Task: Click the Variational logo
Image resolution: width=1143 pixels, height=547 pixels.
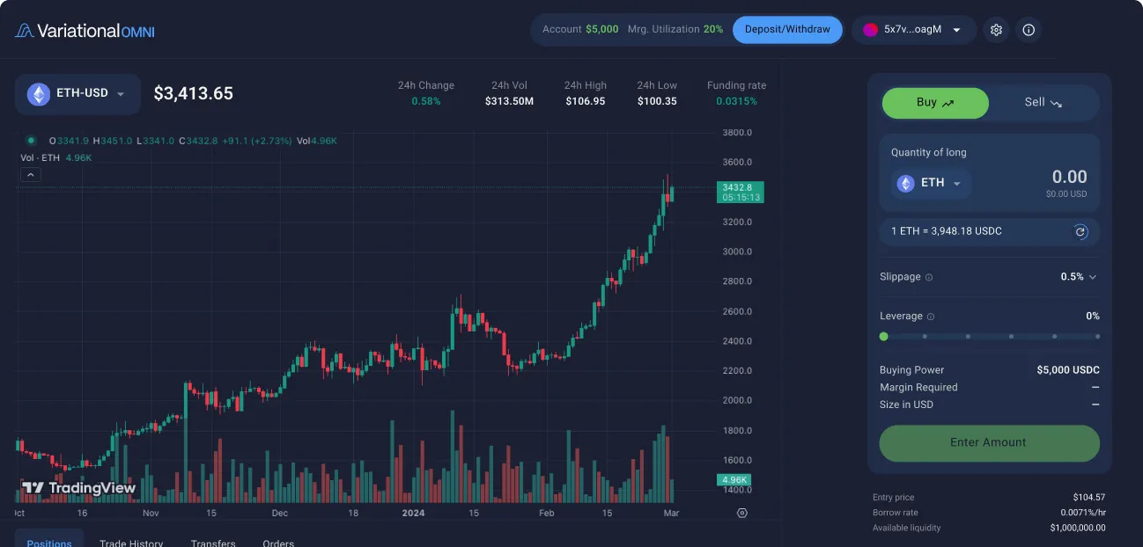Action: click(84, 29)
